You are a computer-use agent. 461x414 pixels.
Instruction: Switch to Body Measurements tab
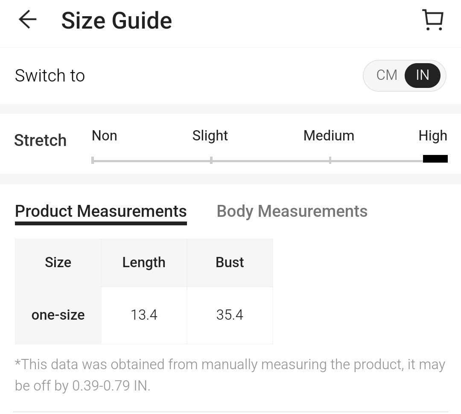pyautogui.click(x=292, y=211)
